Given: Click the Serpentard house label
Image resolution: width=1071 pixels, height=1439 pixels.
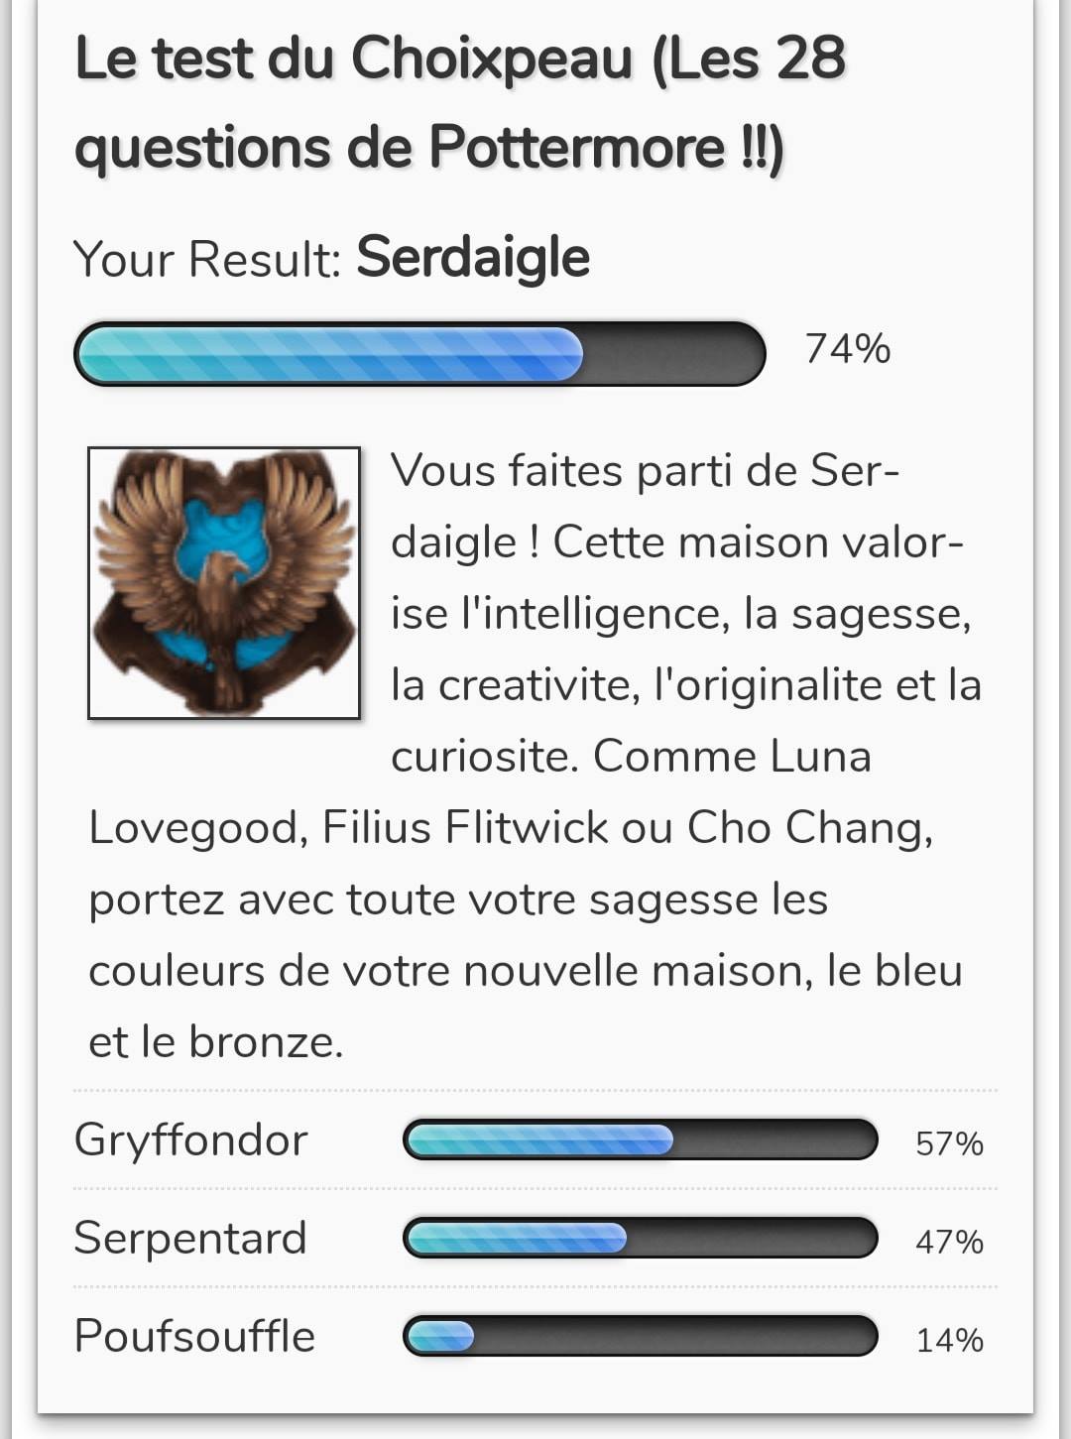Looking at the screenshot, I should pyautogui.click(x=190, y=1238).
